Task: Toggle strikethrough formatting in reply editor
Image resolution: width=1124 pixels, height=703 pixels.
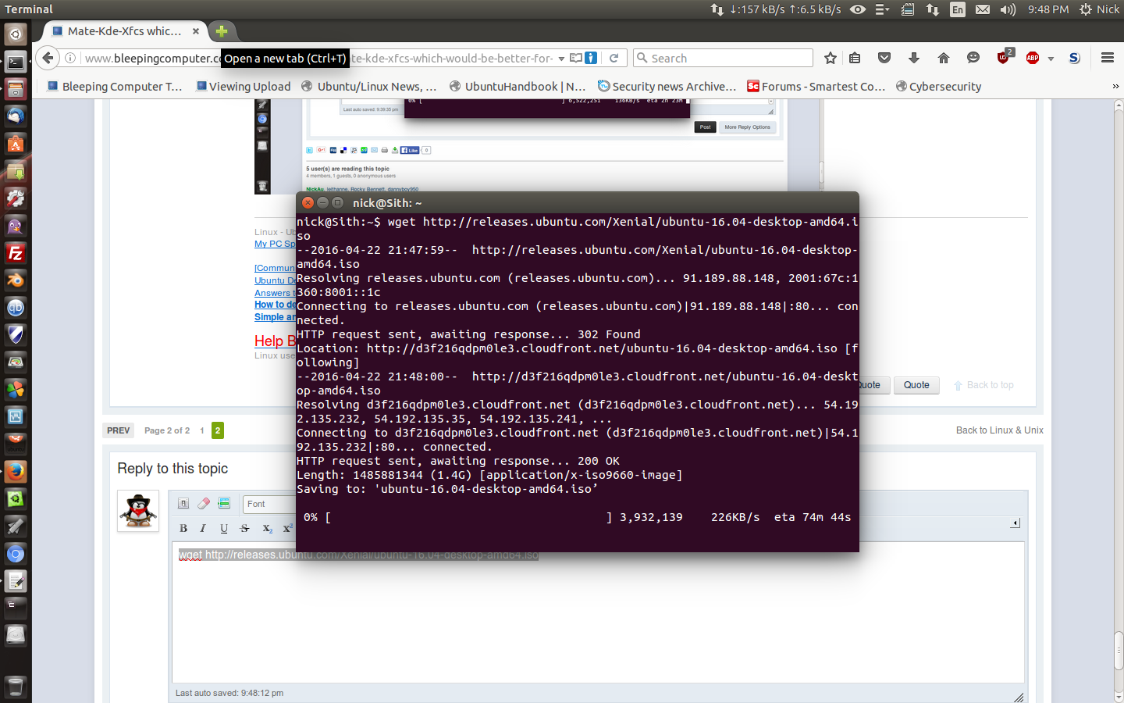Action: [244, 529]
